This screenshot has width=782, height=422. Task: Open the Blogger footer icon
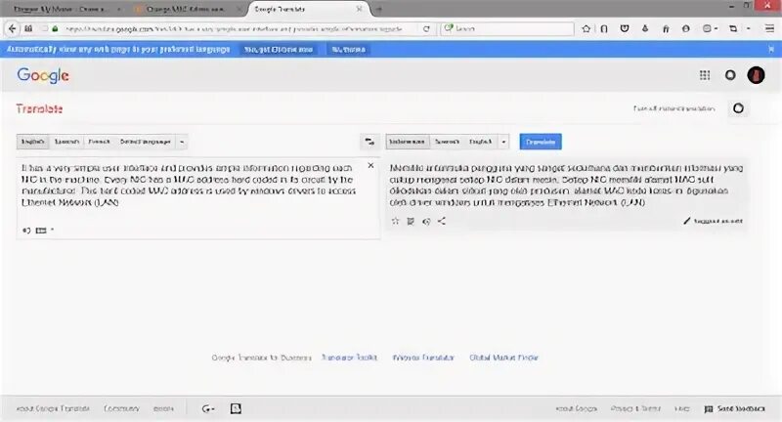coord(236,408)
